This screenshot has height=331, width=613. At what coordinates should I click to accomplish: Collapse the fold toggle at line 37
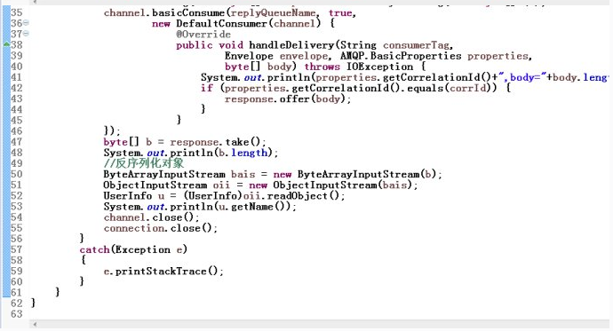(26, 34)
